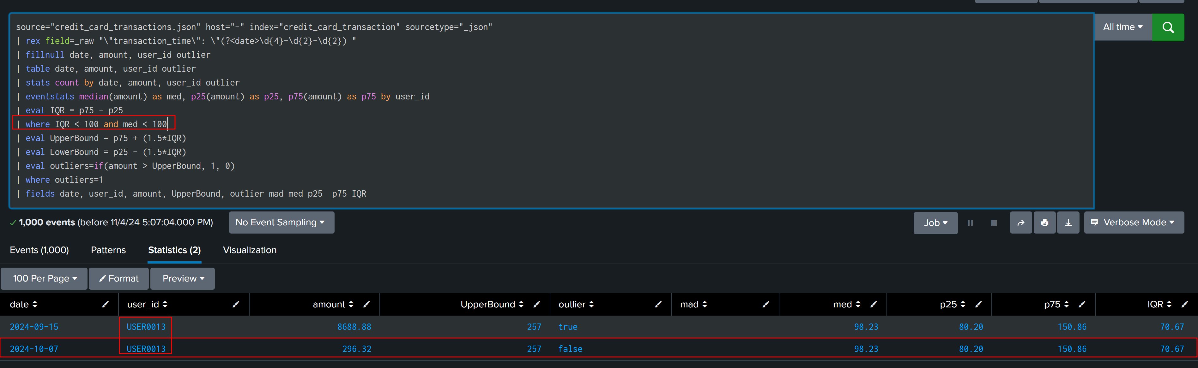1198x368 pixels.
Task: Click the Format button
Action: tap(119, 278)
